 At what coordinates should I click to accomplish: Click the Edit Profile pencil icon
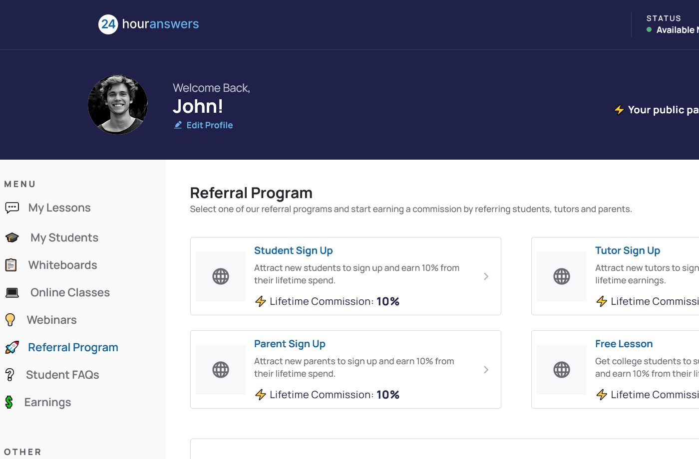coord(178,125)
